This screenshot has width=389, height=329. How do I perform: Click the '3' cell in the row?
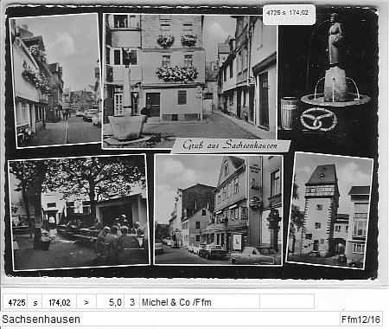[x=132, y=303]
